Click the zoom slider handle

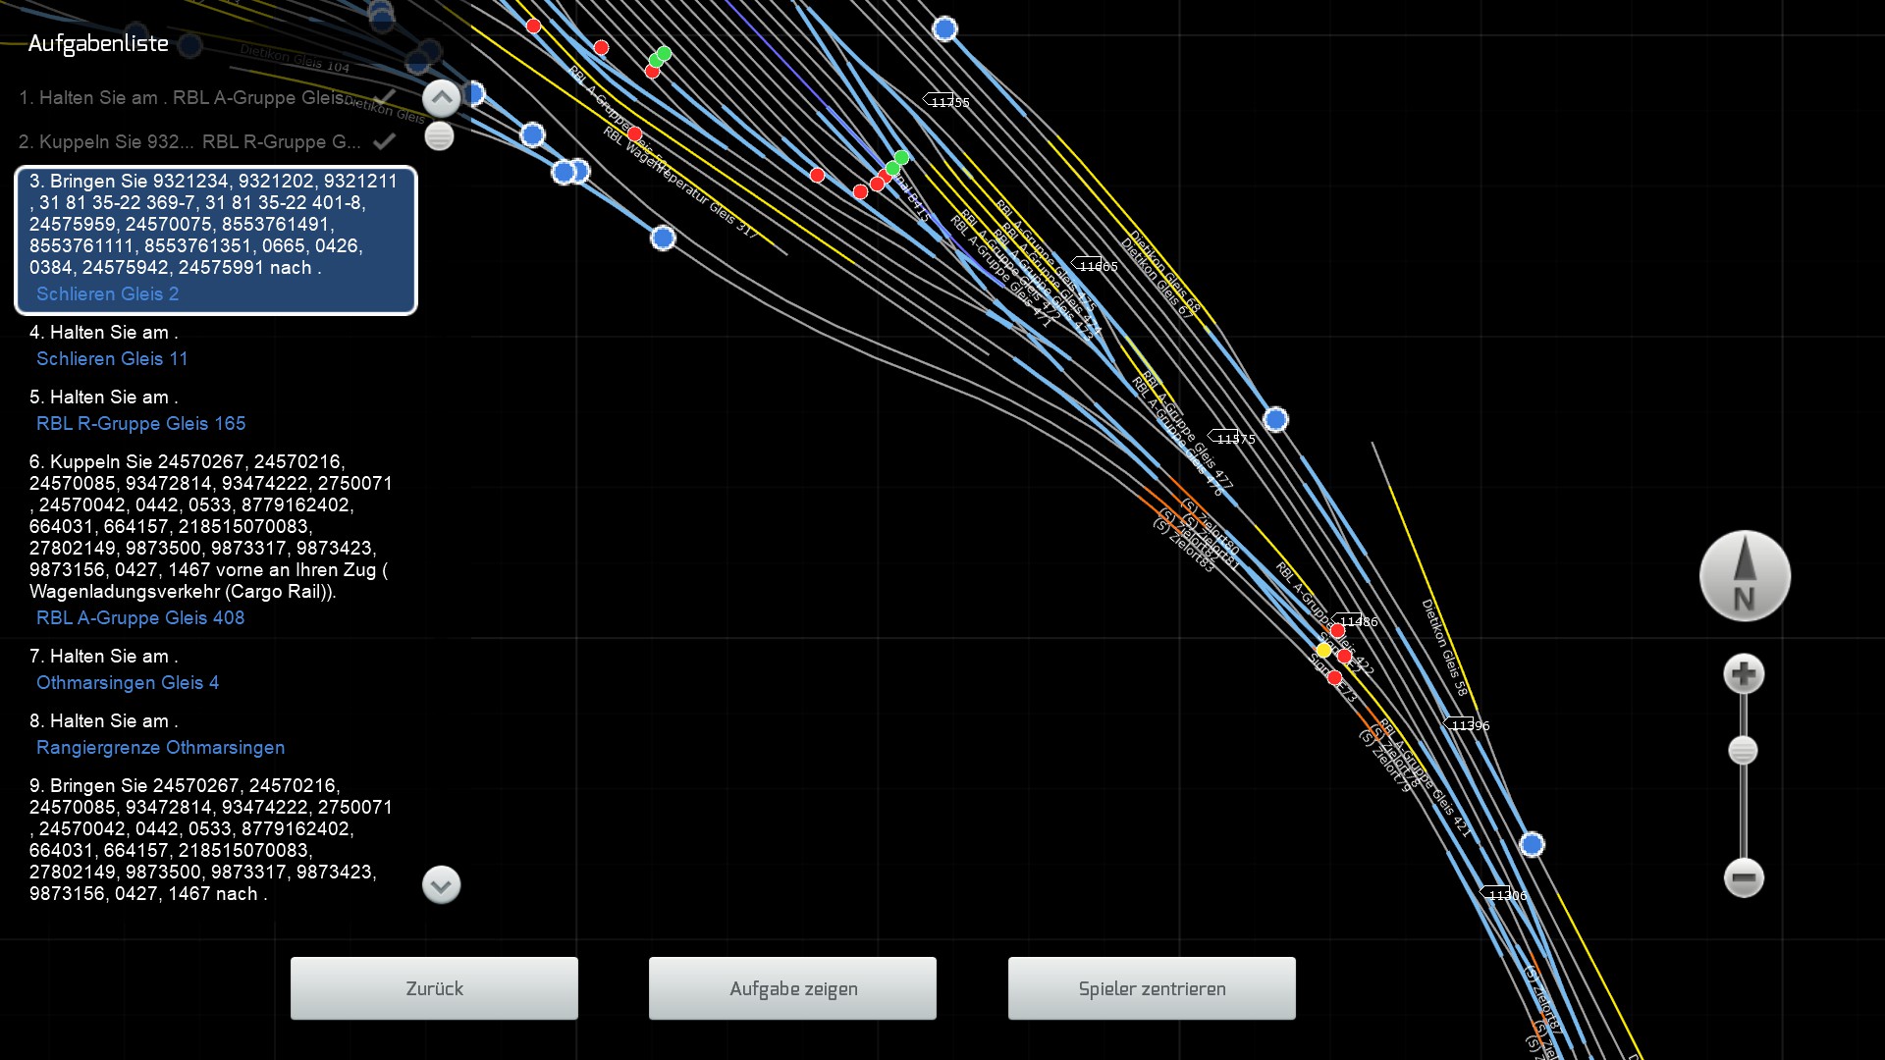click(1743, 751)
